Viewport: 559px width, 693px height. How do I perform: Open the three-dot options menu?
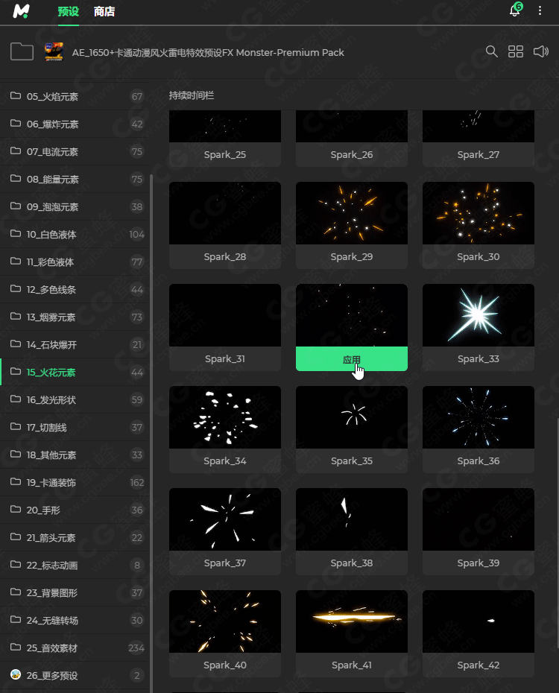coord(540,10)
